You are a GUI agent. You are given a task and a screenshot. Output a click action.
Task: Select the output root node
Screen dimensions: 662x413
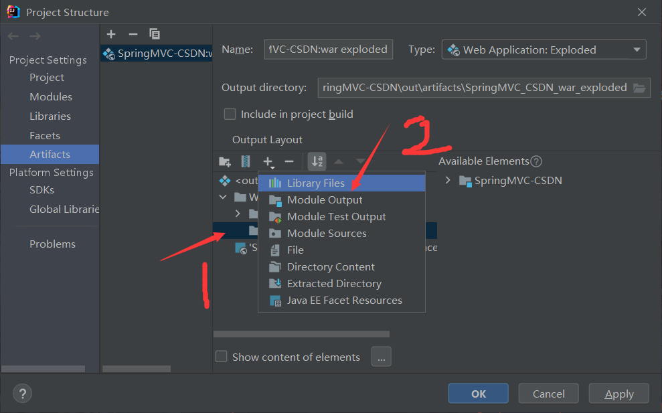tap(238, 181)
